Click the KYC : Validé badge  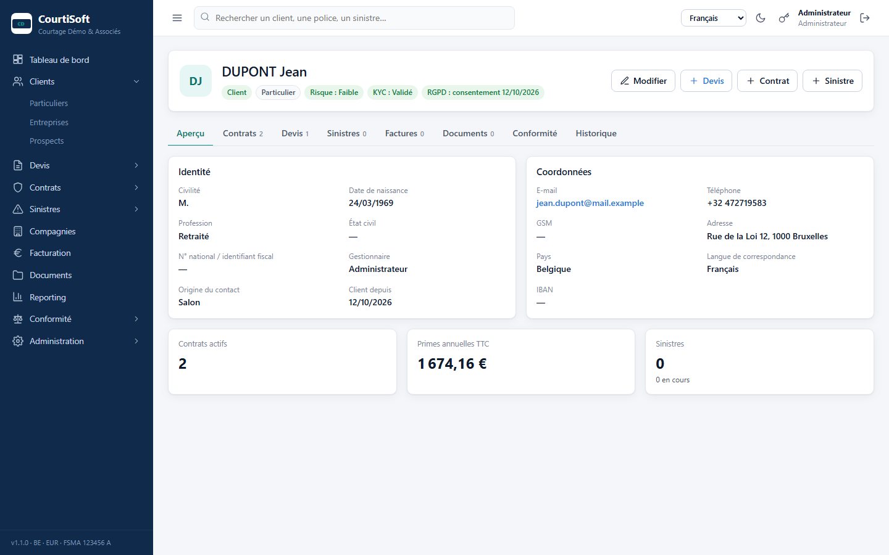[x=393, y=92]
